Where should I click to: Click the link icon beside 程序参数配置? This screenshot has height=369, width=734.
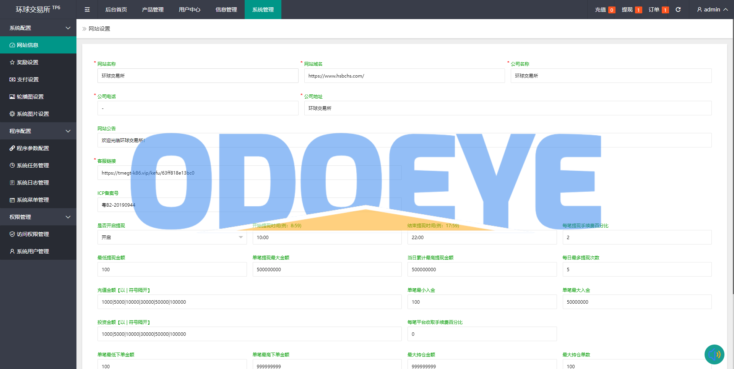12,148
